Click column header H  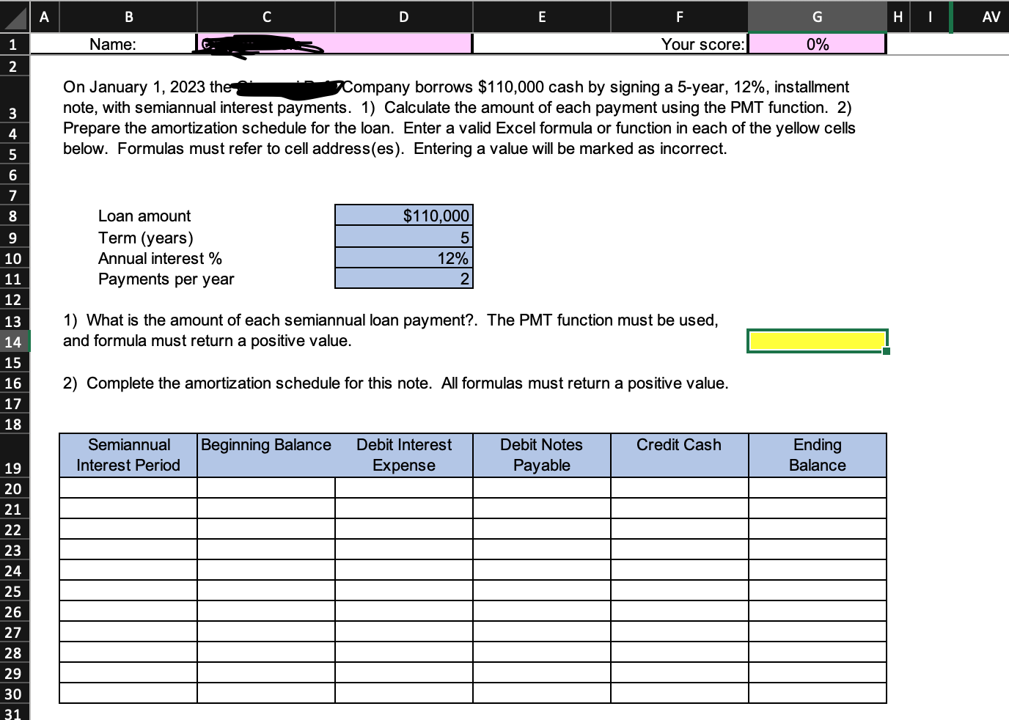point(899,16)
